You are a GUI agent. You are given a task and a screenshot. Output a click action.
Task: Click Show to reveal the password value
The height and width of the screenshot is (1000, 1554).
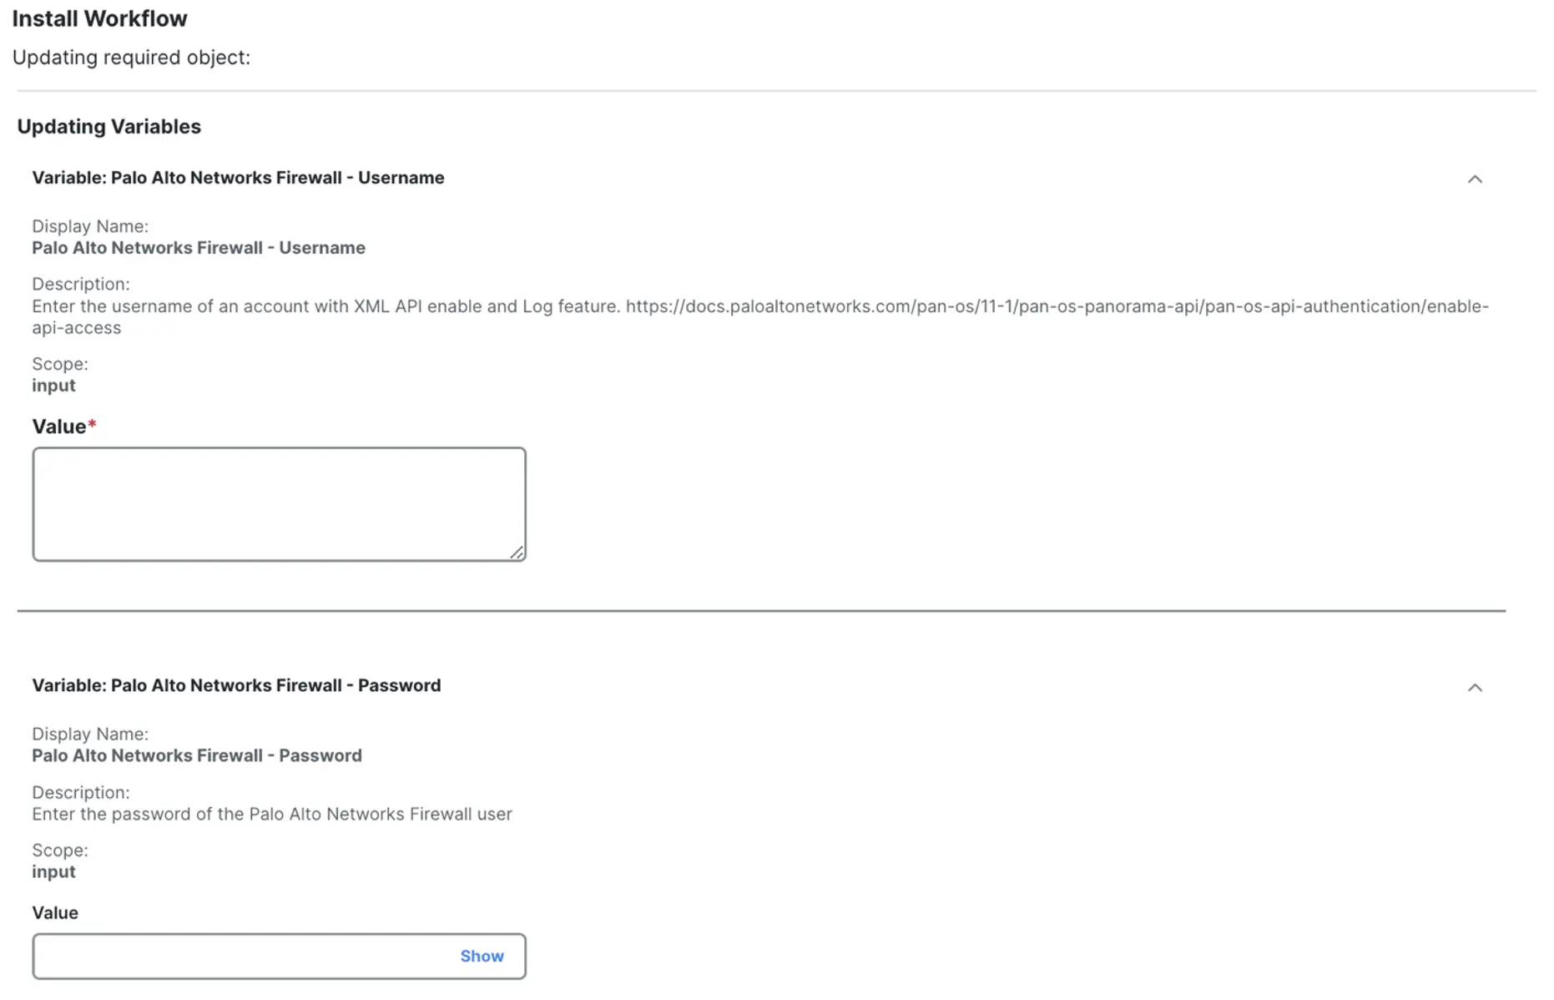tap(482, 956)
